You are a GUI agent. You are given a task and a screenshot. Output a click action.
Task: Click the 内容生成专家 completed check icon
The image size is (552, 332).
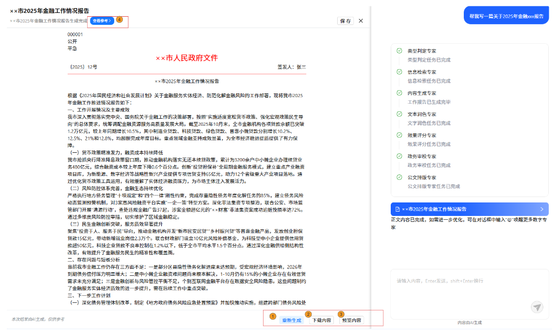pos(399,93)
